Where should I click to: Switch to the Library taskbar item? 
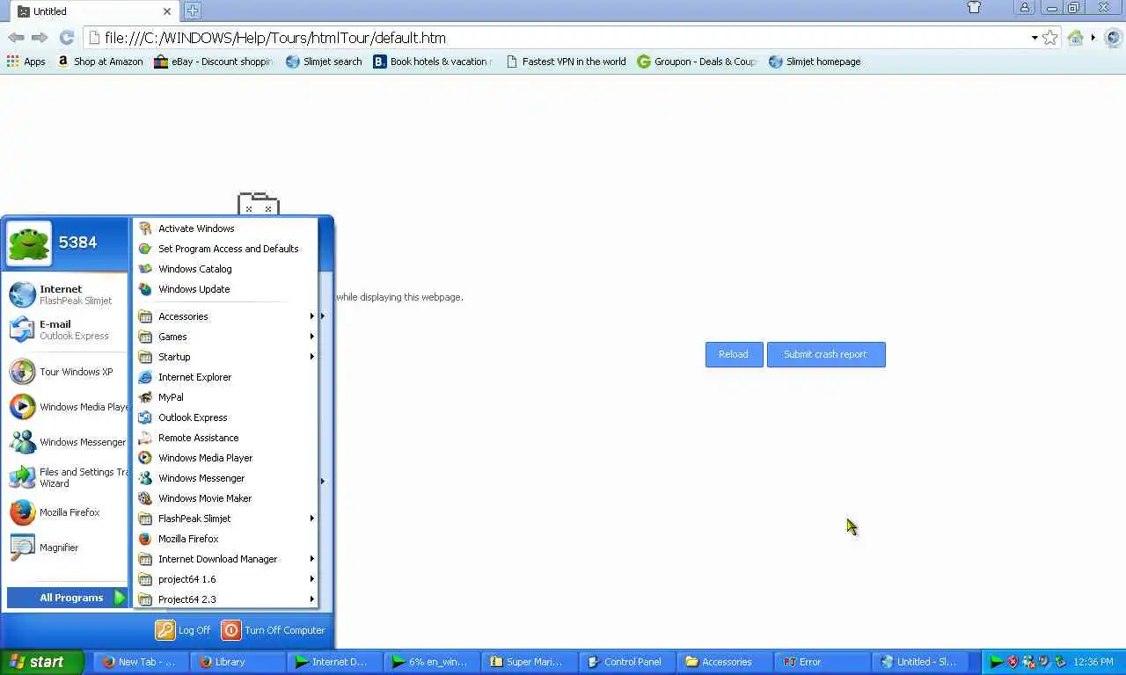(x=238, y=662)
